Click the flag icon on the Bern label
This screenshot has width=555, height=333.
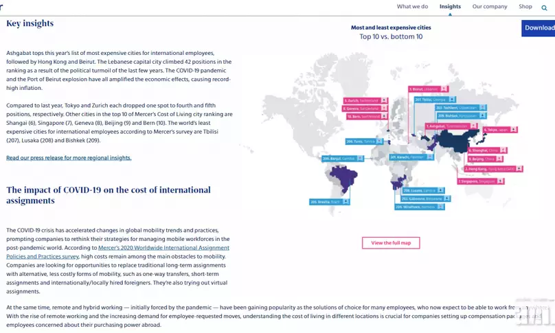(x=384, y=116)
